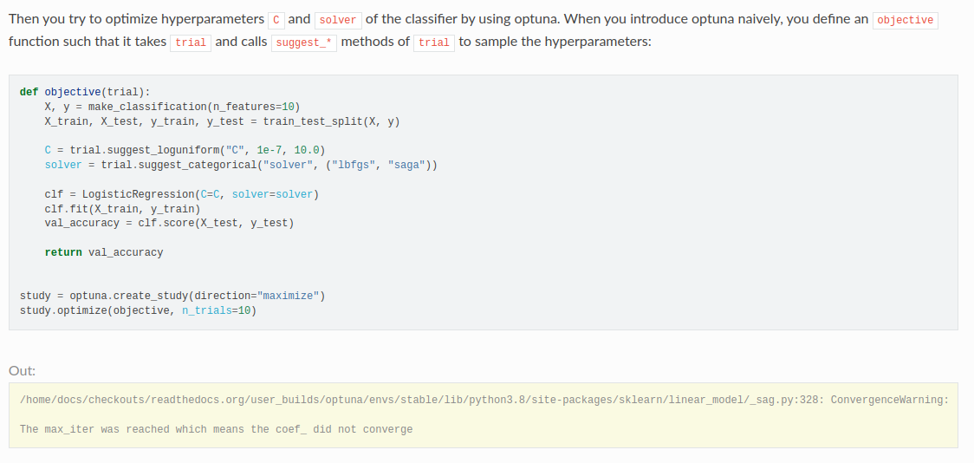Click '_sag.py:328' in the output path
The height and width of the screenshot is (463, 974).
tap(783, 400)
